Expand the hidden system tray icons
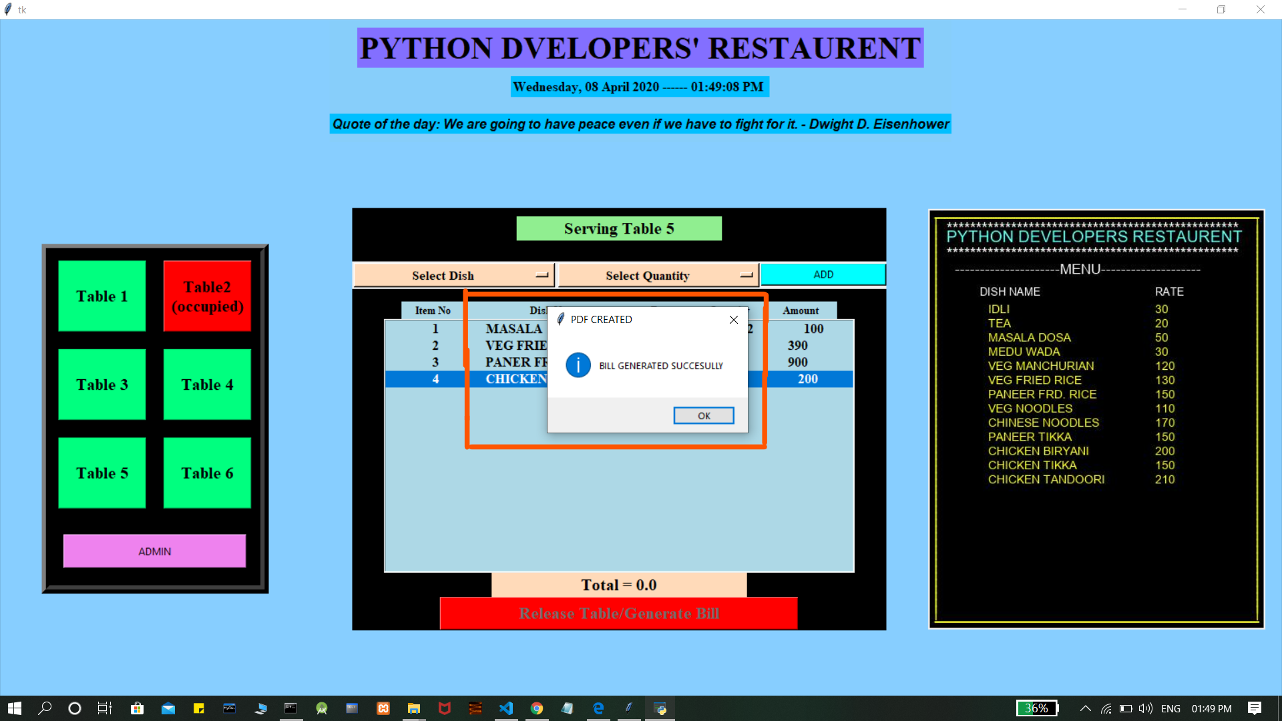 tap(1085, 709)
